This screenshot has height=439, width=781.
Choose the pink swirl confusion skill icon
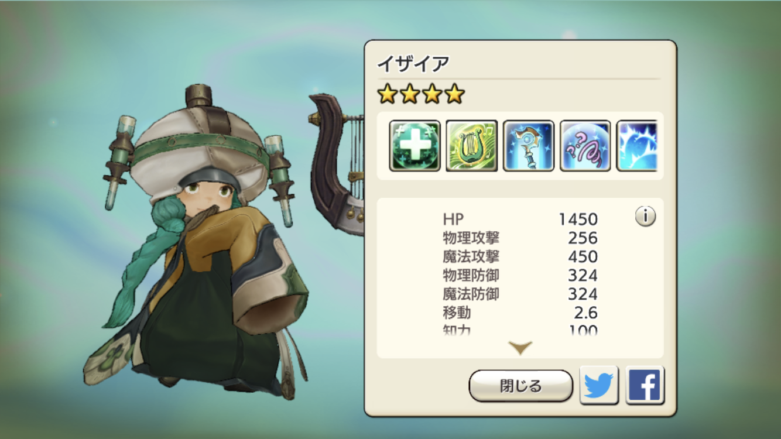(585, 146)
